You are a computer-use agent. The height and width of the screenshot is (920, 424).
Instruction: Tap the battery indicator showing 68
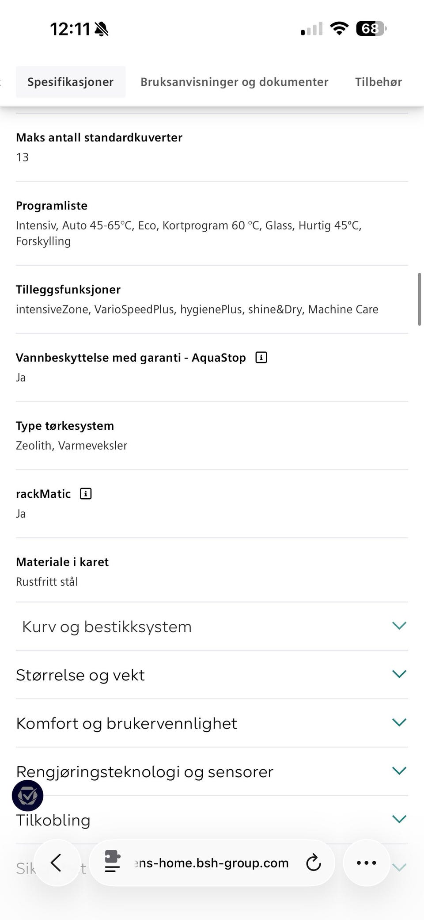click(x=370, y=28)
